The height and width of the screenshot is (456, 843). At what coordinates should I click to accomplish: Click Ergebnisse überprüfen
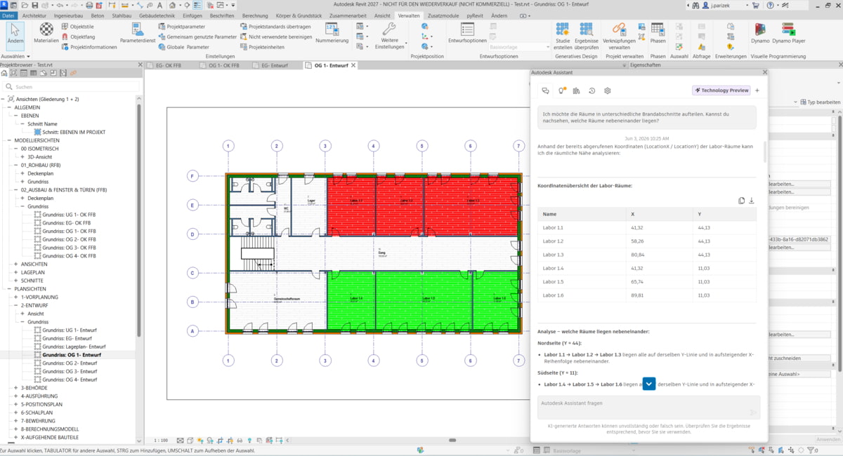586,36
